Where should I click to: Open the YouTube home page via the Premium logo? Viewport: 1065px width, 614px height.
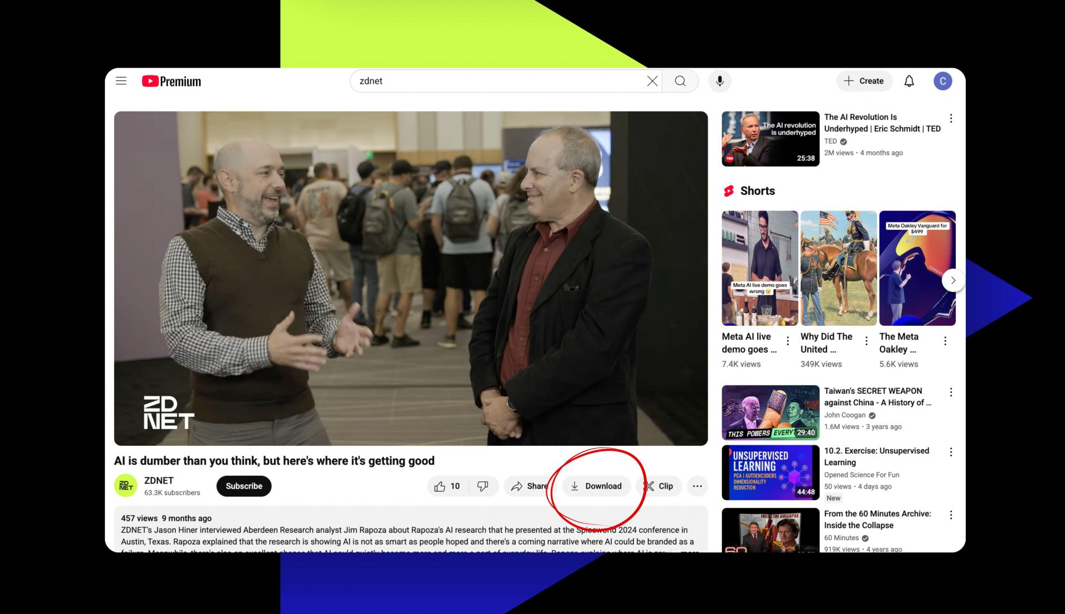171,81
